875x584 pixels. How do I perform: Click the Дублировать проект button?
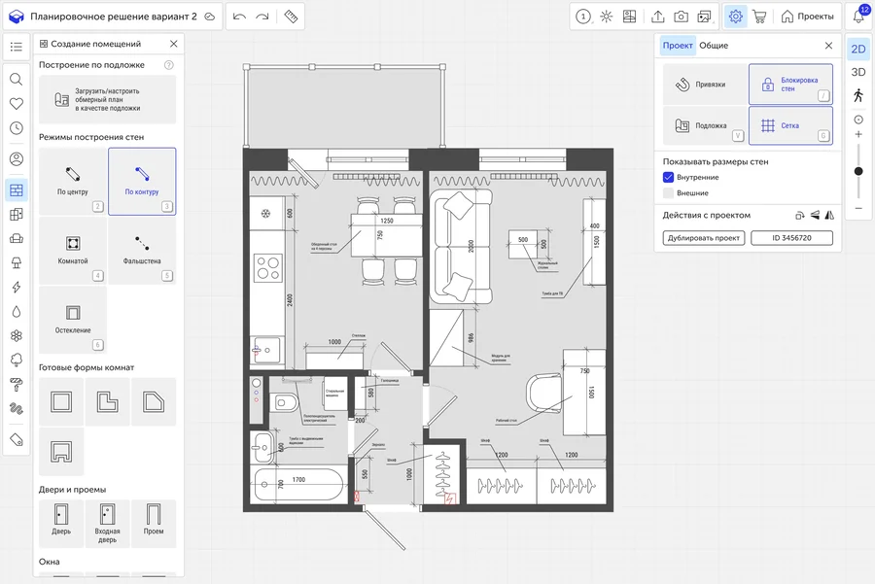704,237
